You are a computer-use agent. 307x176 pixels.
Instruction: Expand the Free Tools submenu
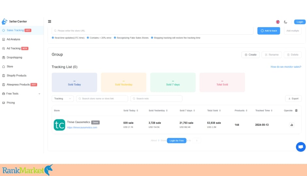coord(22,94)
